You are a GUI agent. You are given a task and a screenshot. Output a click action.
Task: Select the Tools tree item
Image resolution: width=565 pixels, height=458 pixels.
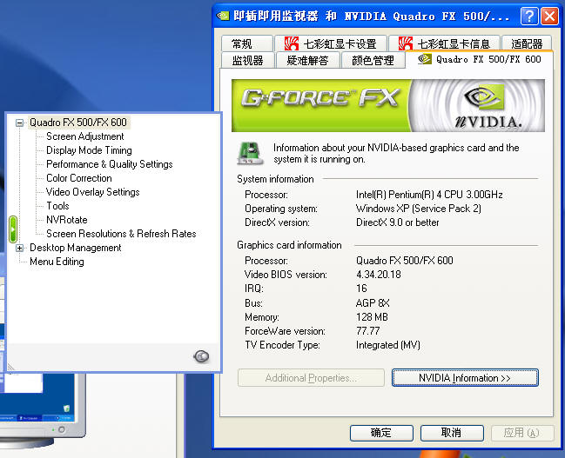pyautogui.click(x=57, y=206)
